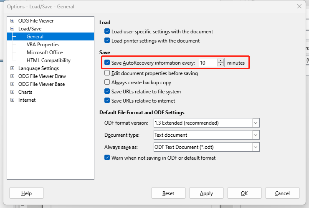This screenshot has height=208, width=309.
Task: Uncheck Load printer settings with the document
Action: coord(107,40)
